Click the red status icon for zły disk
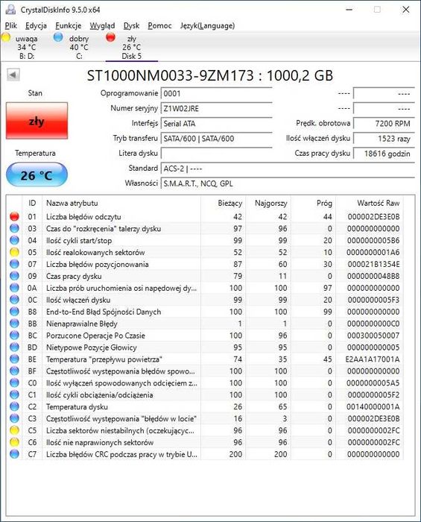Image resolution: width=421 pixels, height=522 pixels. [x=110, y=37]
